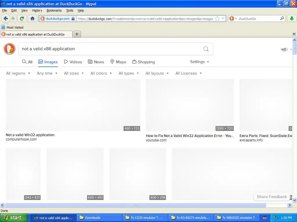The image size is (297, 222).
Task: Open the File menu
Action: [x=4, y=10]
